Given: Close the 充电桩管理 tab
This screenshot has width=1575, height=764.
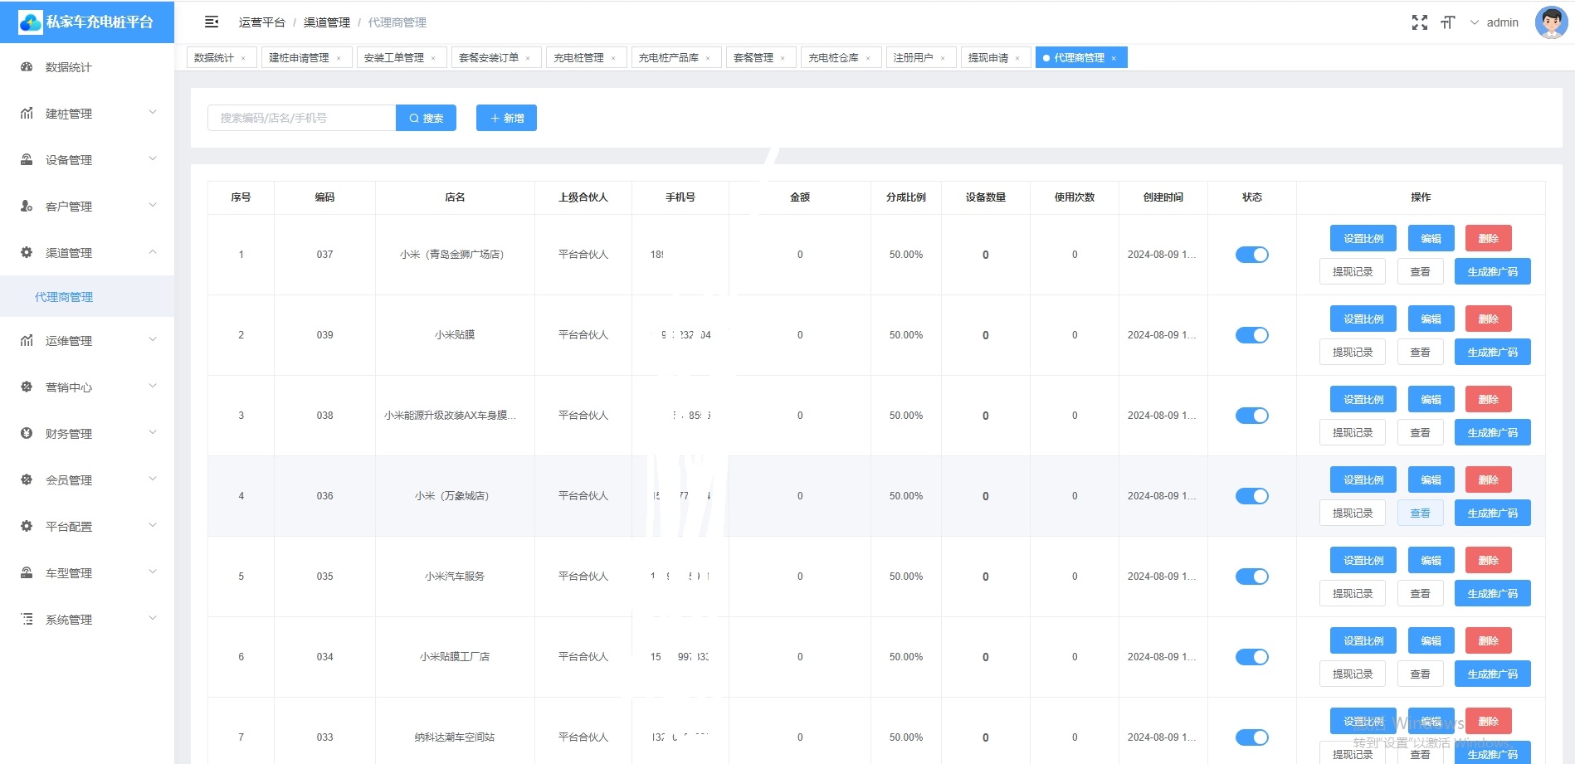Looking at the screenshot, I should 613,58.
